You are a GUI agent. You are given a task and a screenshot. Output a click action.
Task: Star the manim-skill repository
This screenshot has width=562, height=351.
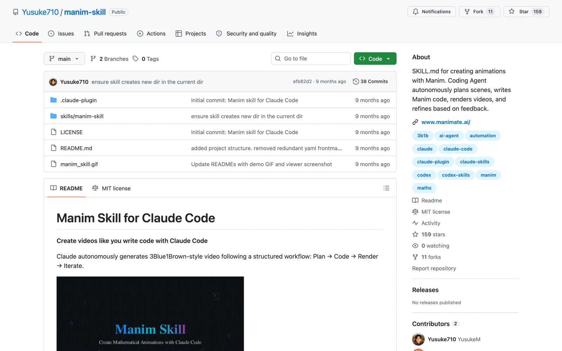(526, 12)
